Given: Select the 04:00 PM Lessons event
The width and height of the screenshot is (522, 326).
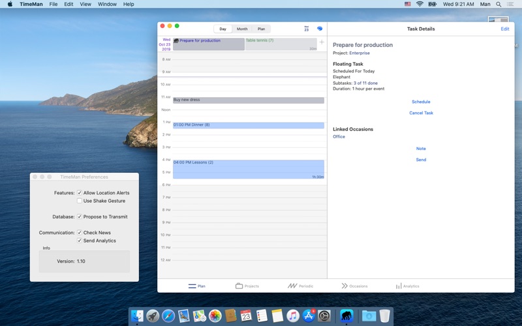Looking at the screenshot, I should [x=248, y=169].
